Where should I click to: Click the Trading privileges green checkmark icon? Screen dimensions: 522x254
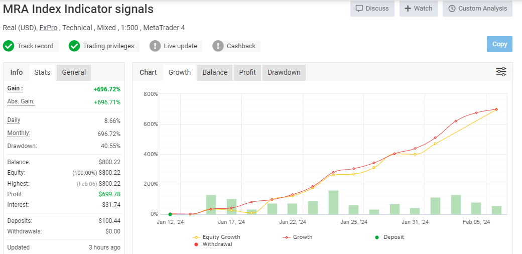point(74,46)
